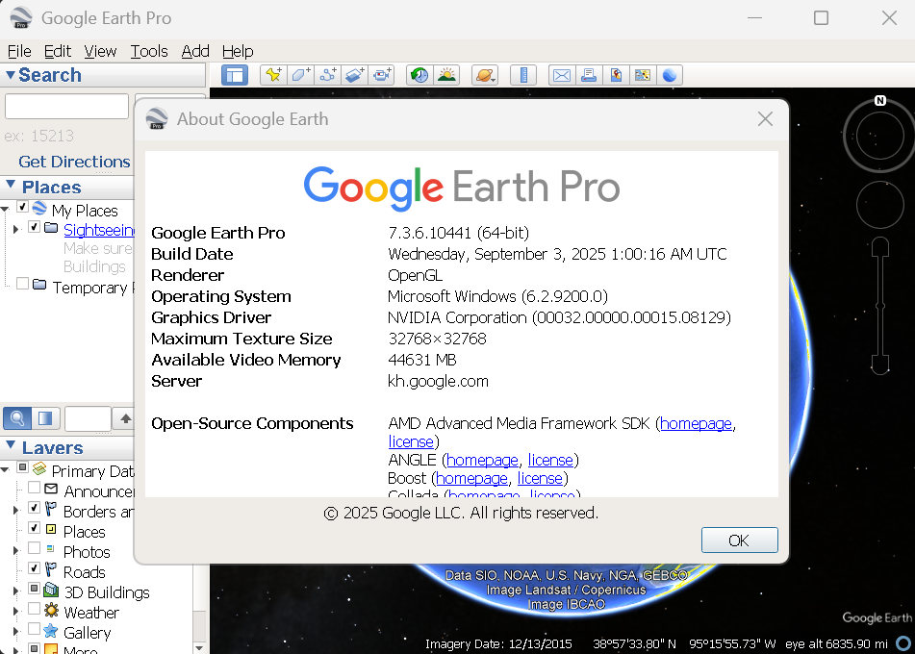Screen dimensions: 915x654
Task: Open the Record a Tour tool
Action: (x=382, y=75)
